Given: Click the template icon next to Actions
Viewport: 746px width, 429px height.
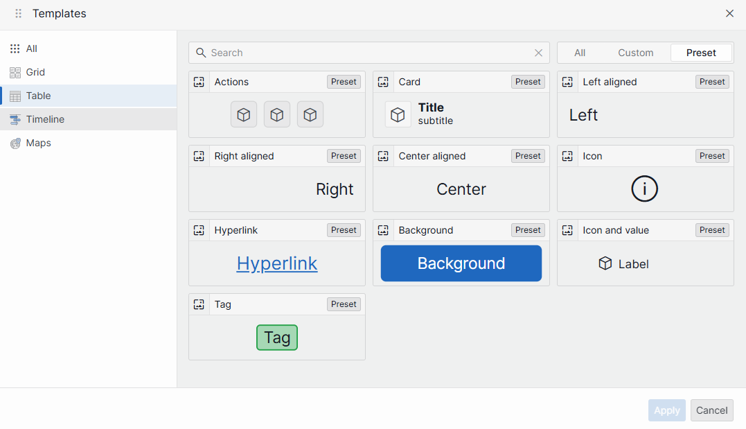Looking at the screenshot, I should [x=199, y=82].
